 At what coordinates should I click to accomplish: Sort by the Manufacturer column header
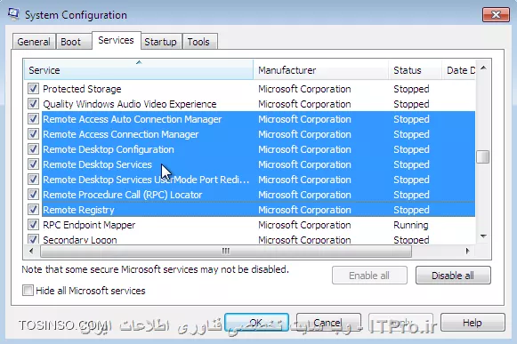[321, 70]
